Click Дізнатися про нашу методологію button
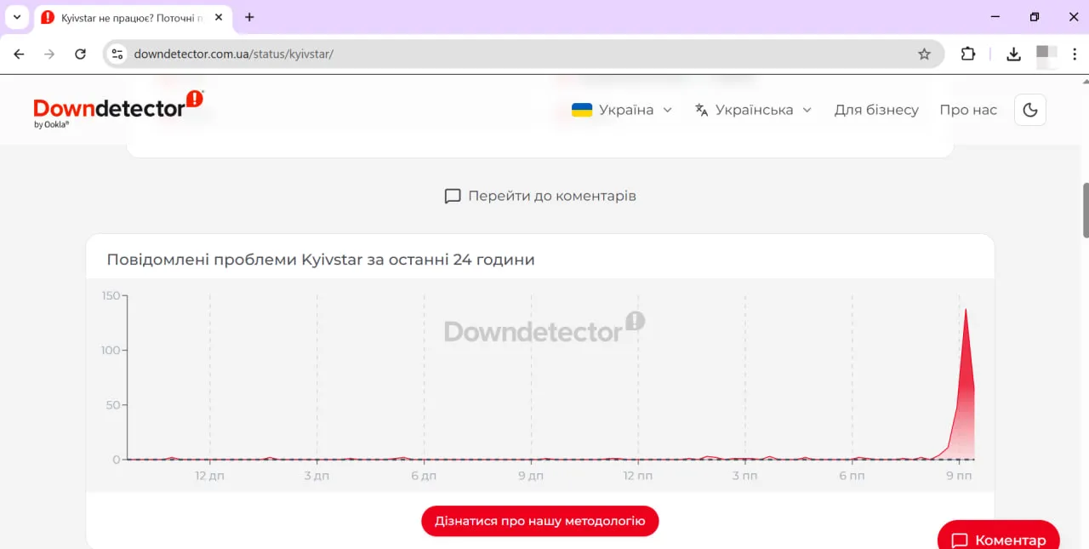 tap(540, 521)
